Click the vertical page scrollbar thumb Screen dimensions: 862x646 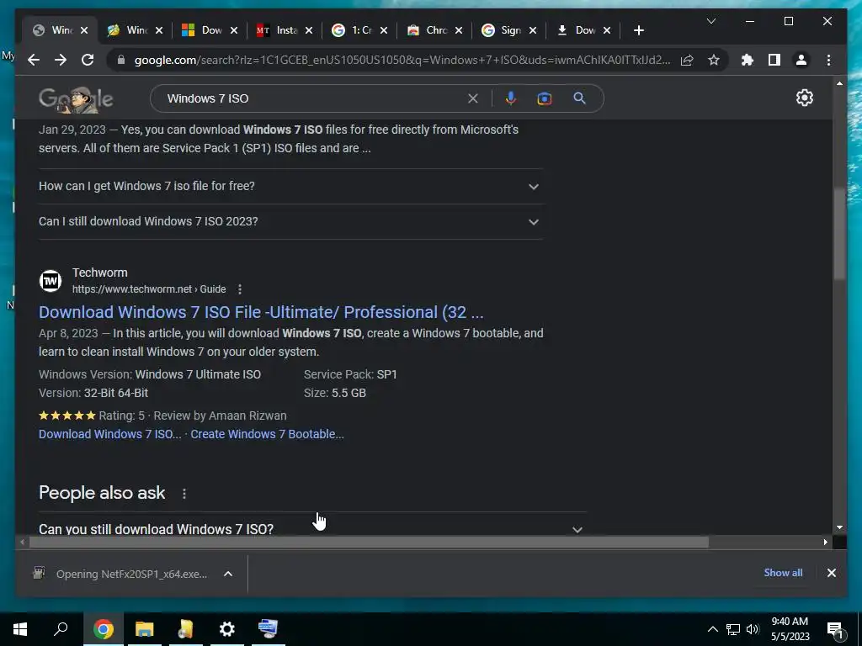[x=839, y=234]
